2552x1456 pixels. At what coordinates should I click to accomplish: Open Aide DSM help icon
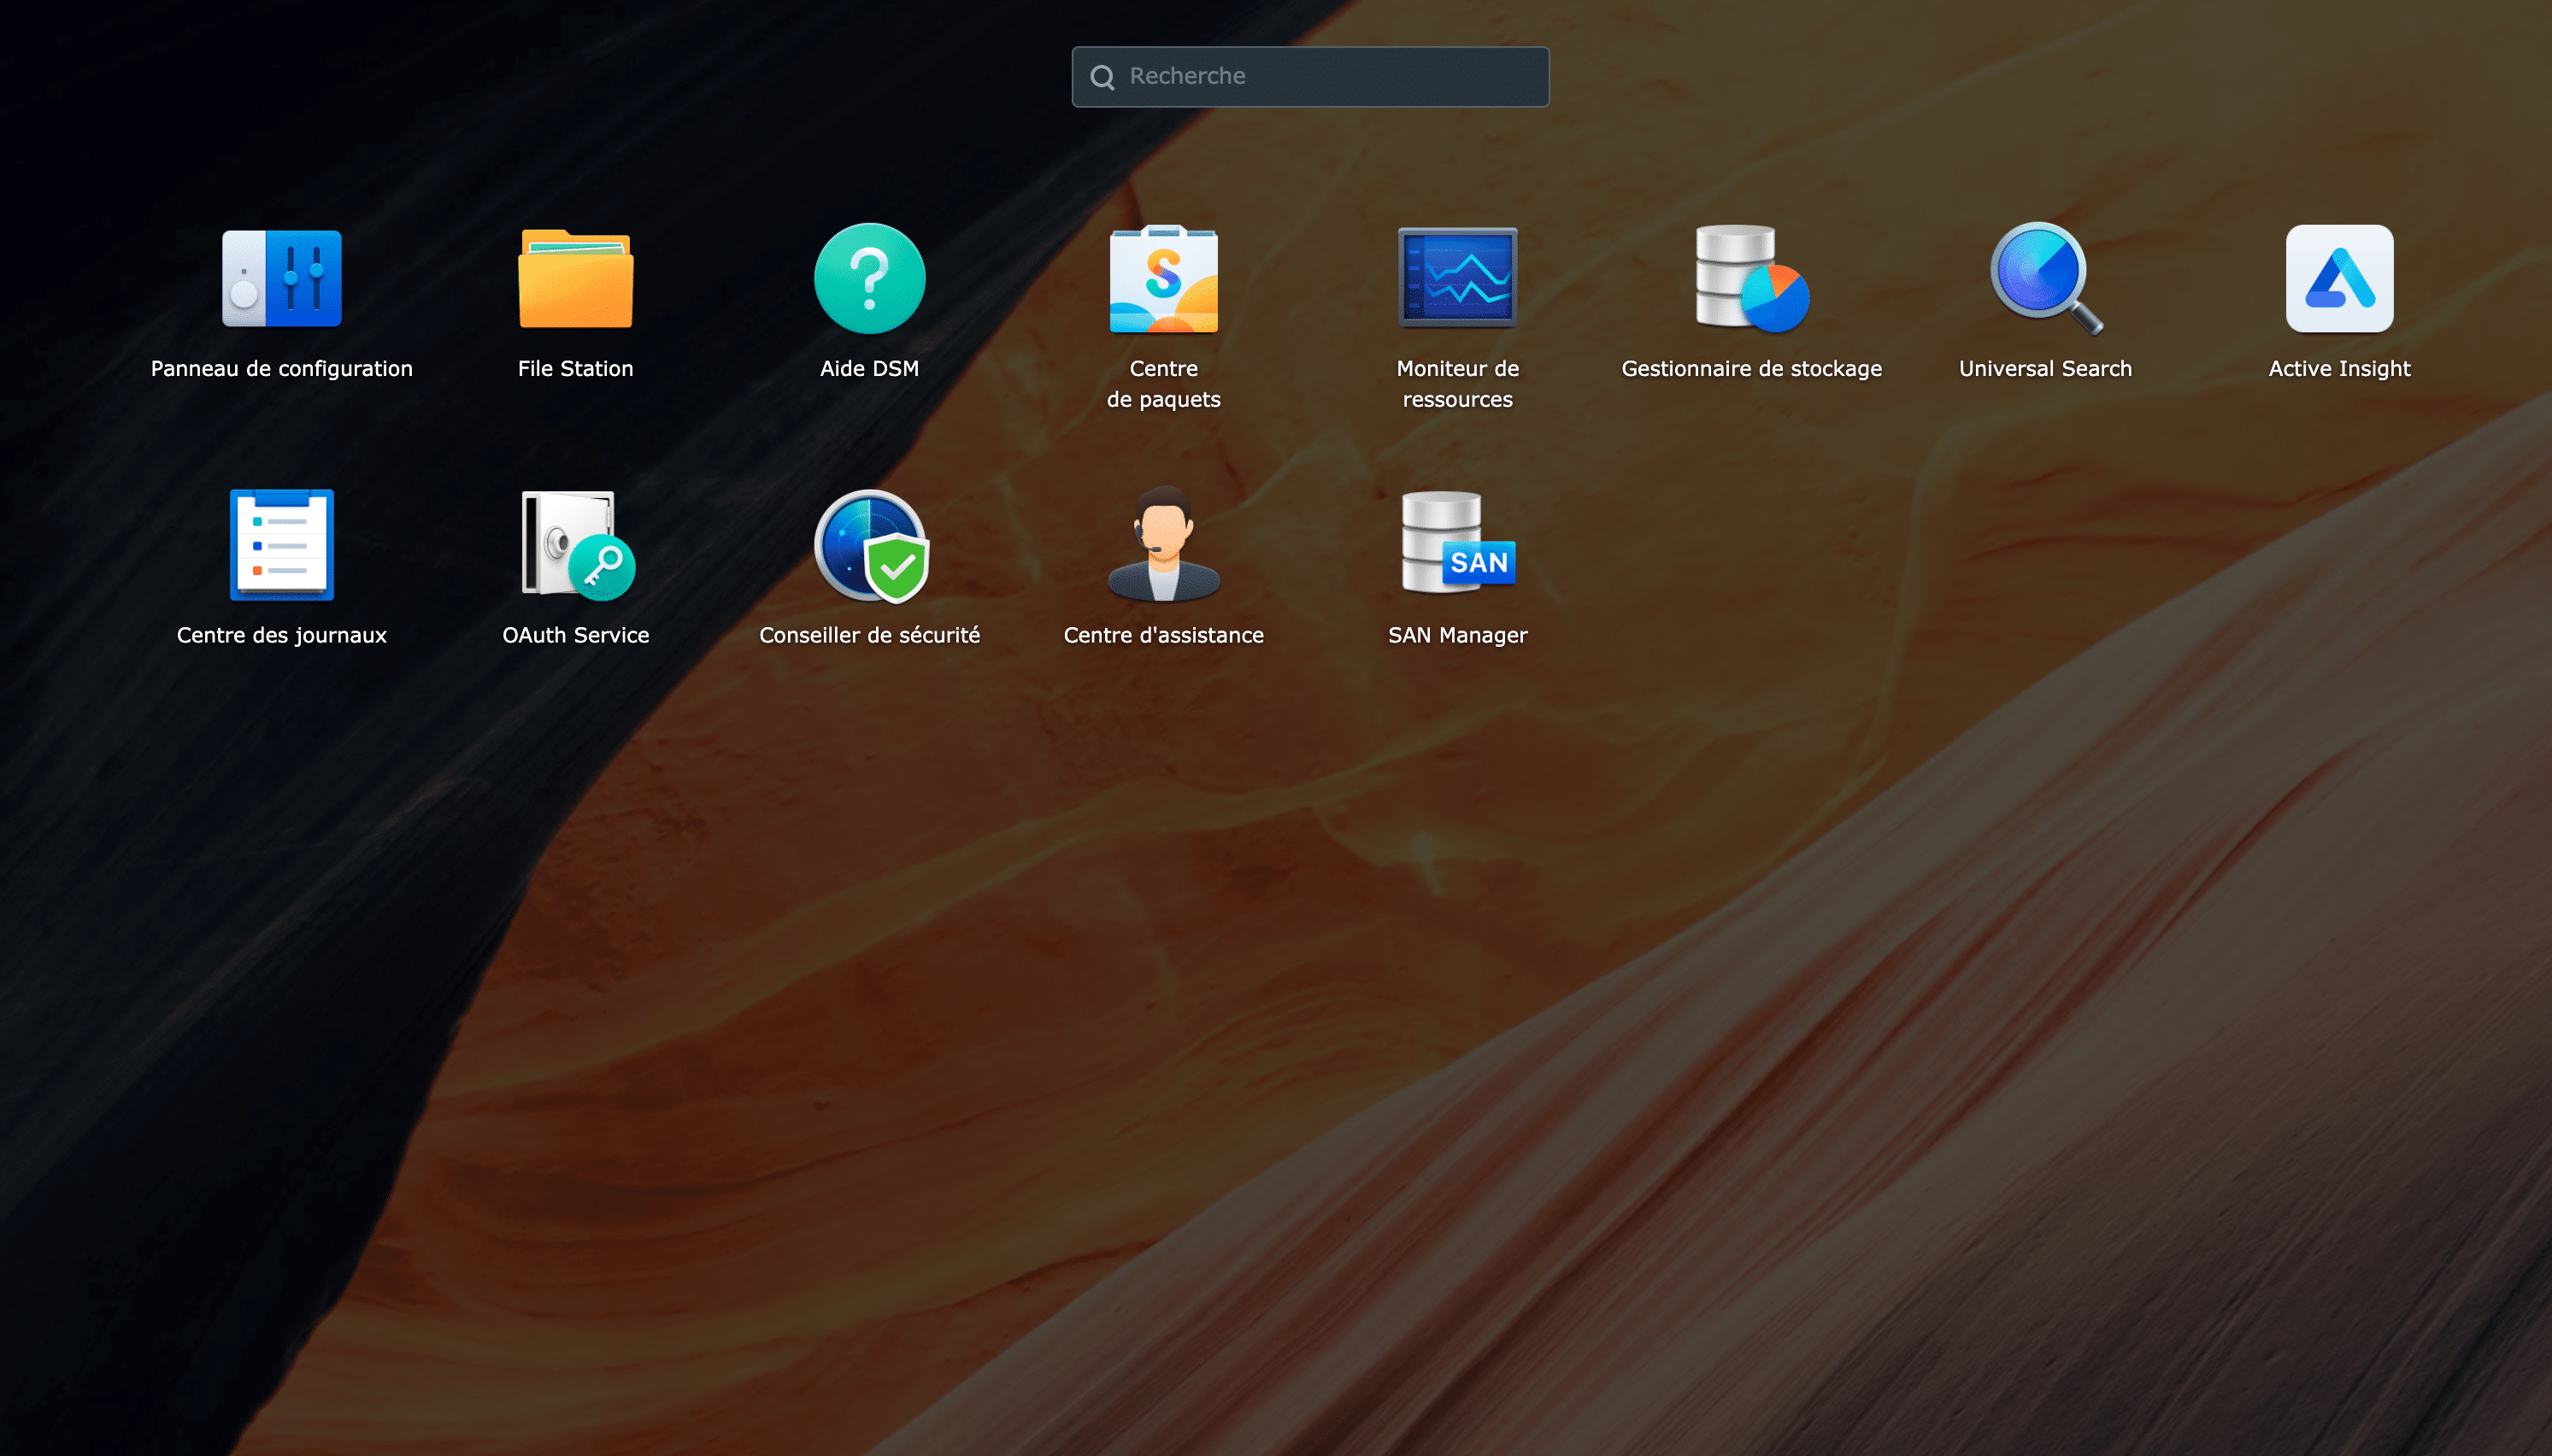869,278
